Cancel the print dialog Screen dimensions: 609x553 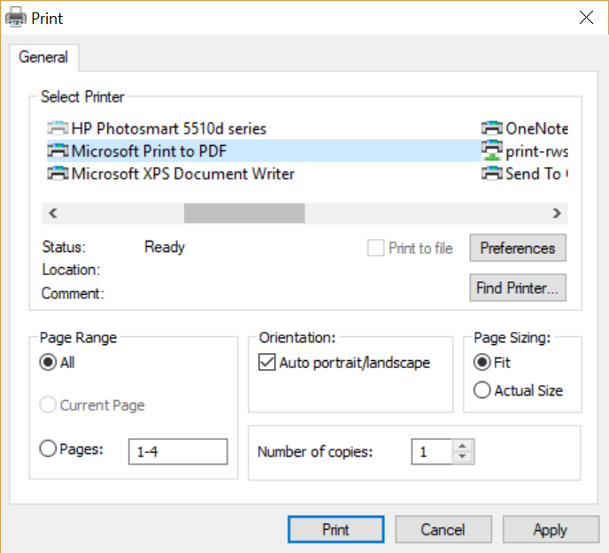(443, 529)
